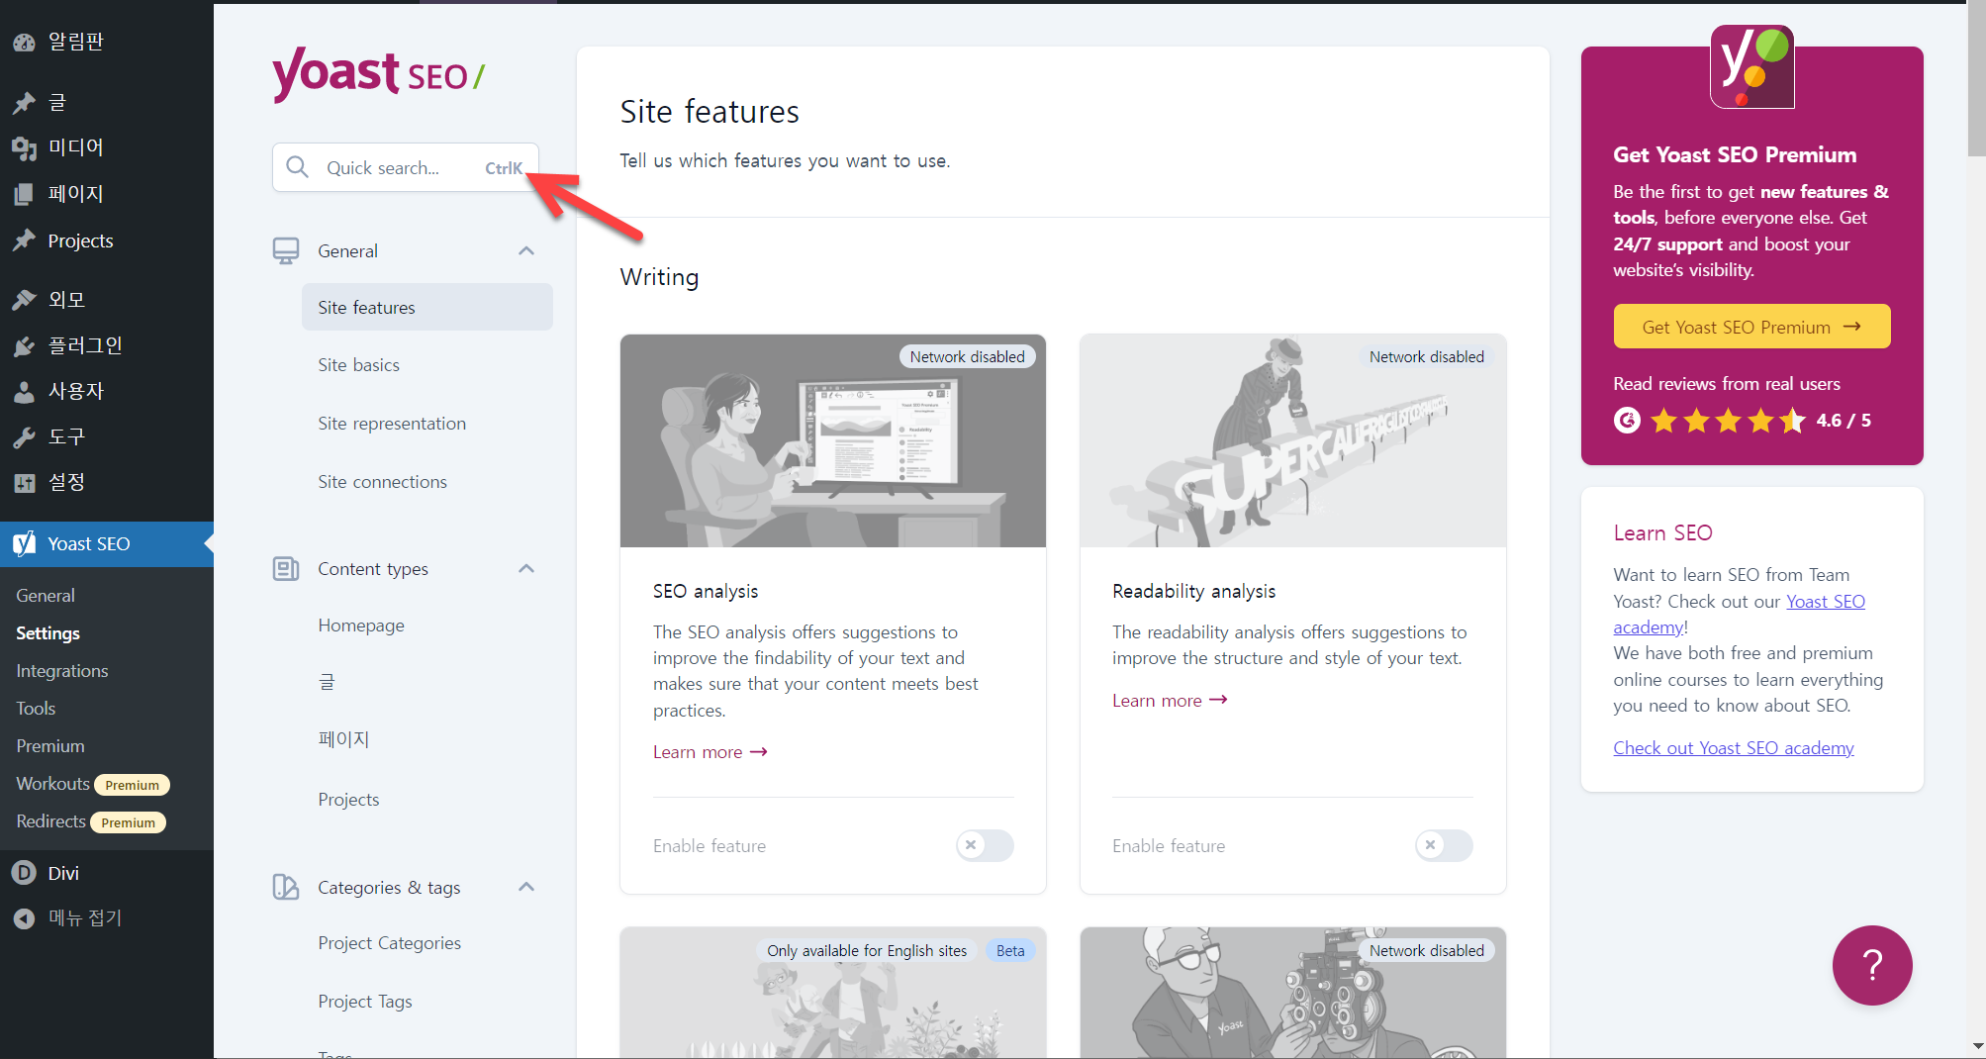Click the Readability analysis card illustration

tap(1292, 440)
